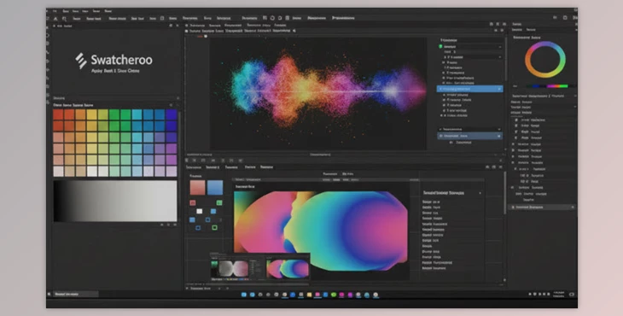Expand the chevron on the bright blue highlighted row
The width and height of the screenshot is (623, 316).
coord(499,90)
